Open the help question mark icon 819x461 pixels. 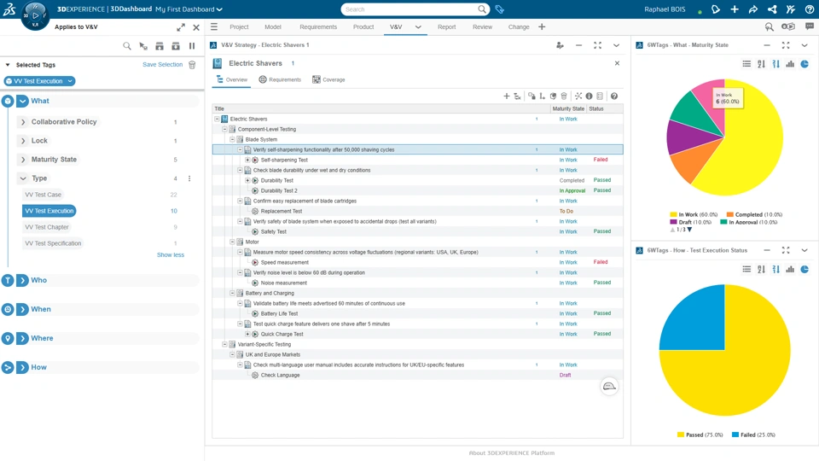click(x=809, y=9)
